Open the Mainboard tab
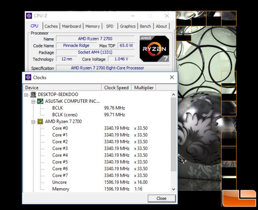258x210 pixels. coord(72,26)
